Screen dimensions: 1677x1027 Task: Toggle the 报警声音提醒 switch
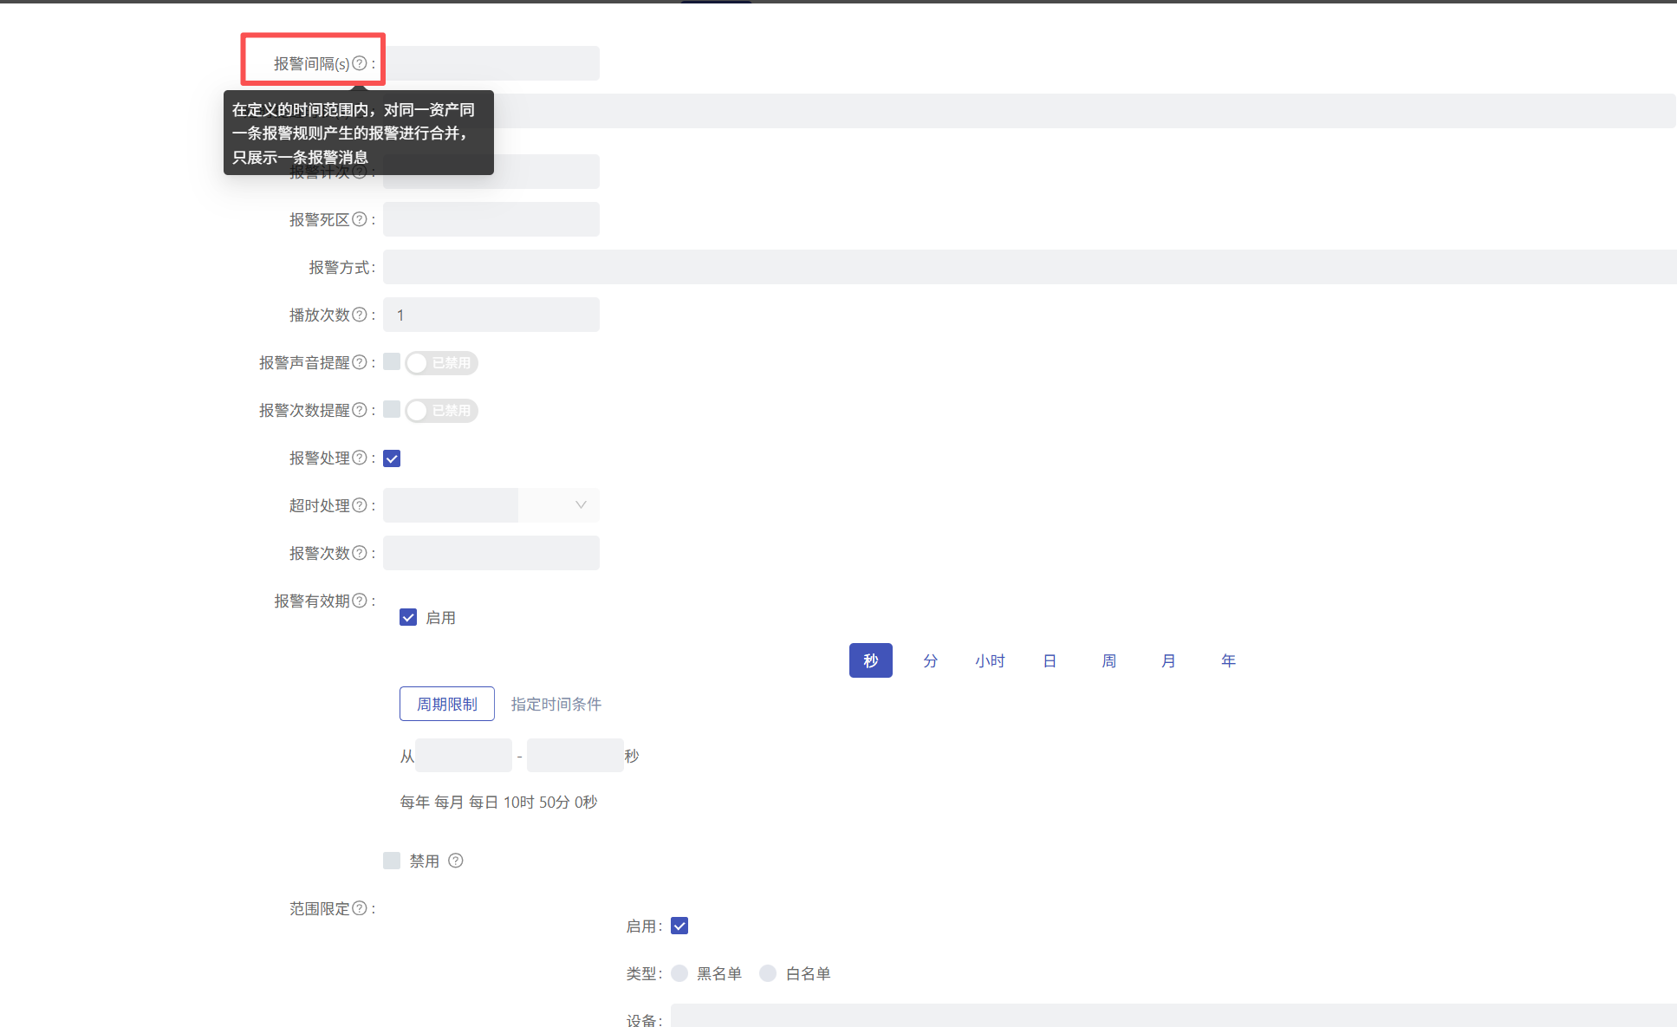point(441,363)
